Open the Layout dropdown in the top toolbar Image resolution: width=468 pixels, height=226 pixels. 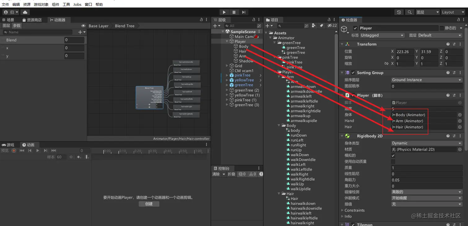[453, 12]
